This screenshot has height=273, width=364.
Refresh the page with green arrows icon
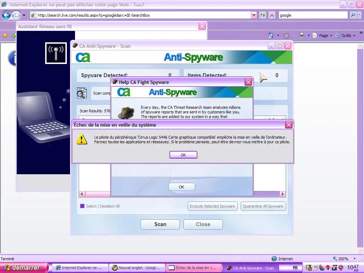[x=263, y=15]
